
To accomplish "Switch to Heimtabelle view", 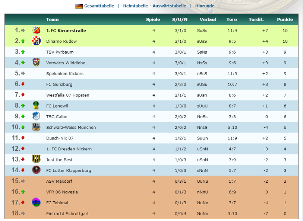I will pos(135,6).
